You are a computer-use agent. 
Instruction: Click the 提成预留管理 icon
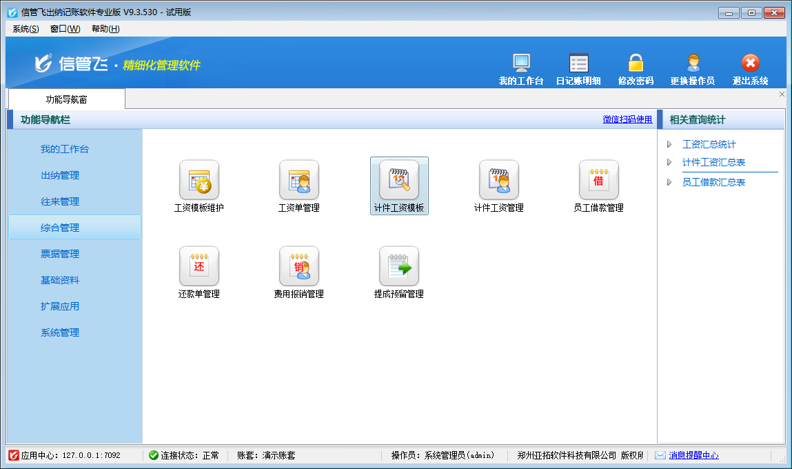pyautogui.click(x=399, y=267)
